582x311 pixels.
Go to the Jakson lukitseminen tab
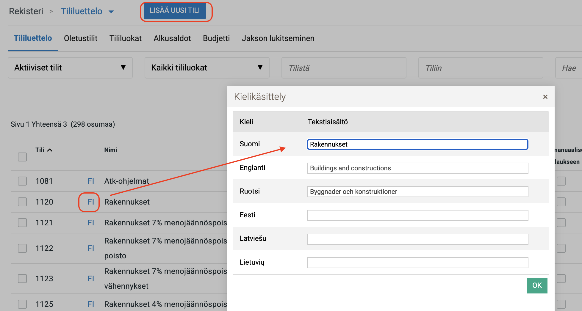278,38
